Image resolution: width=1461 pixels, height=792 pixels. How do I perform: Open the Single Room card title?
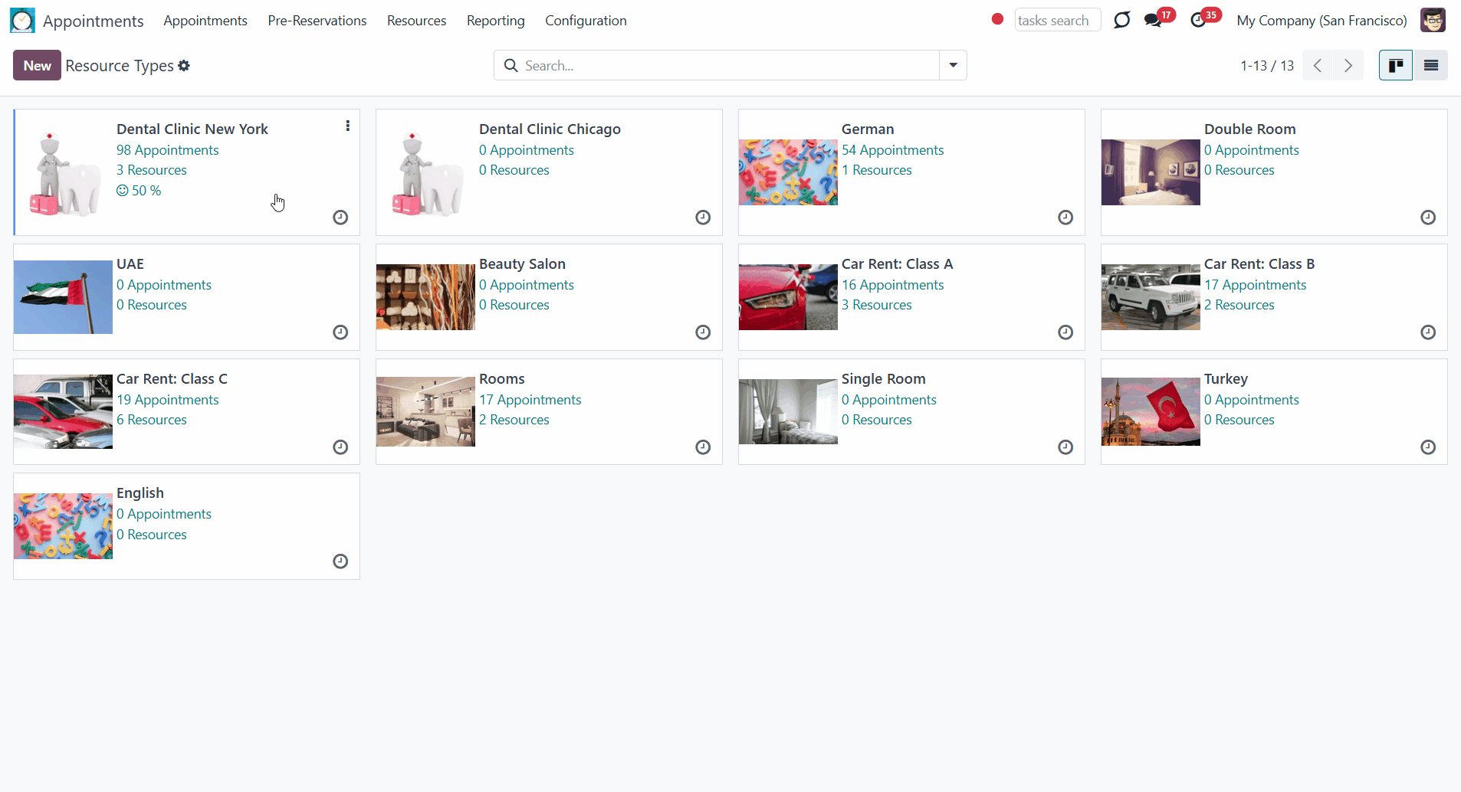click(x=884, y=379)
